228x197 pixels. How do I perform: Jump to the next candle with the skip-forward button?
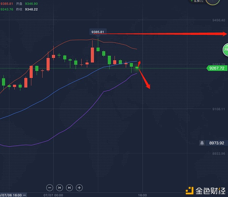(x=70, y=188)
